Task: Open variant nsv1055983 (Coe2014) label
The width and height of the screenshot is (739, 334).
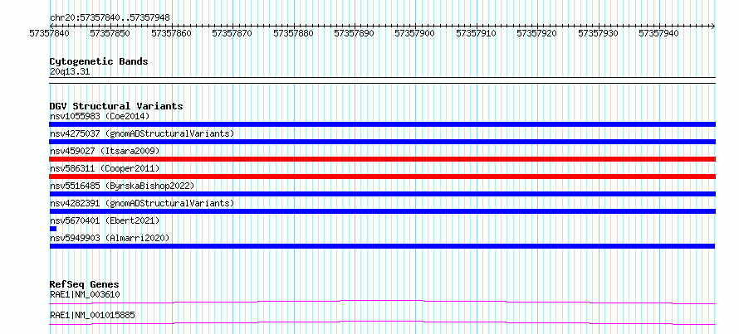Action: coord(100,116)
